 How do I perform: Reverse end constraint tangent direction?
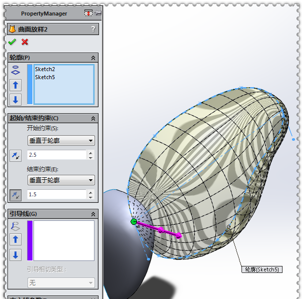coord(15,195)
